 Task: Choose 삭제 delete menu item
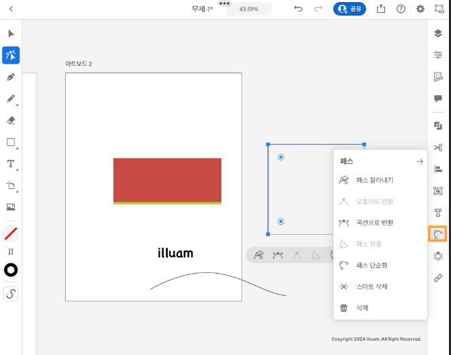(x=380, y=308)
